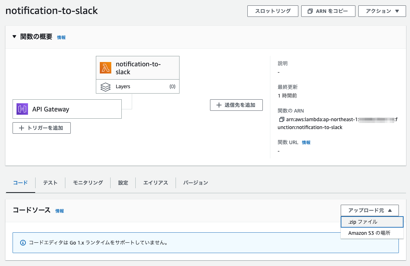Open the エイリアス tab
The image size is (410, 266).
coord(155,183)
